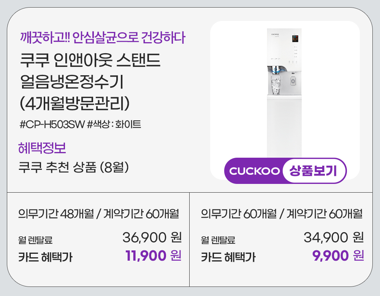Click the 34,900 원 monthly rental fee

pos(334,238)
